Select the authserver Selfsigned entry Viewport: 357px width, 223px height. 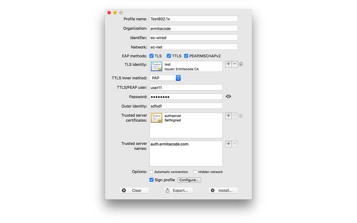click(173, 118)
